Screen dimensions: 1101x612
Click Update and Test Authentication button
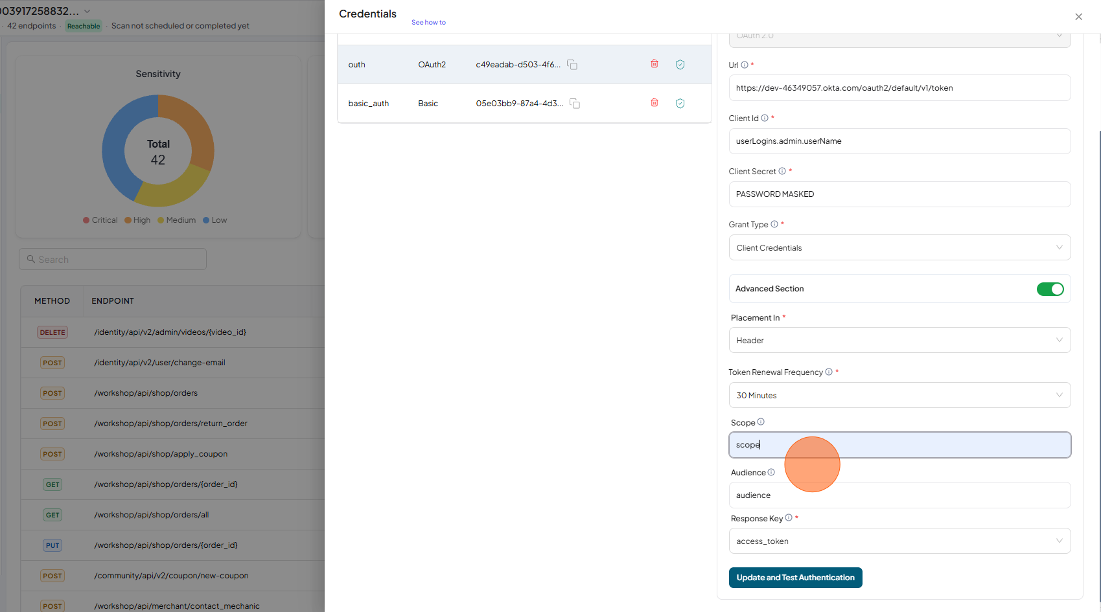coord(795,578)
